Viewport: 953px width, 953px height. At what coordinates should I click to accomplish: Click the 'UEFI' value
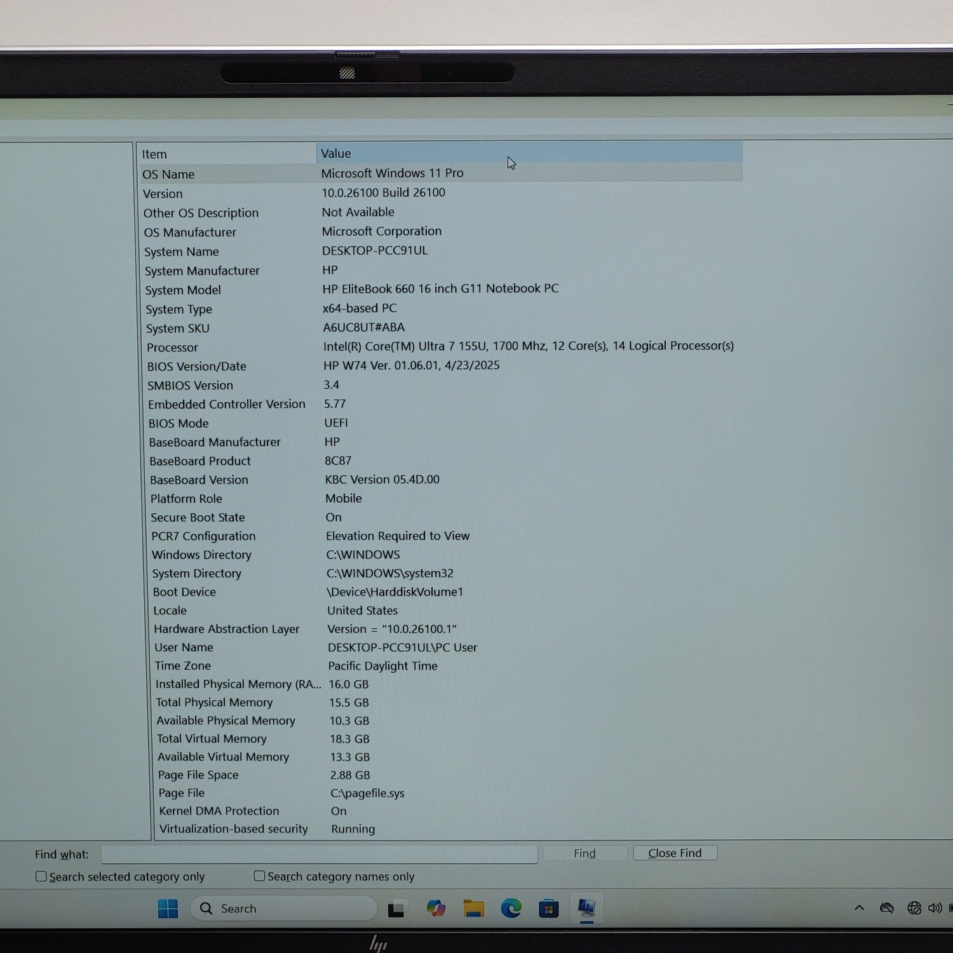tap(336, 422)
